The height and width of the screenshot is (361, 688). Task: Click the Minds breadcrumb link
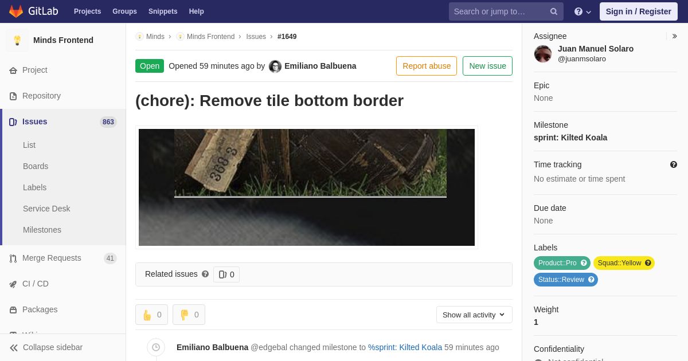[x=155, y=37]
